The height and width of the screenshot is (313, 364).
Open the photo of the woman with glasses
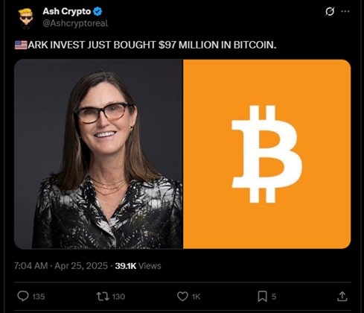click(98, 154)
